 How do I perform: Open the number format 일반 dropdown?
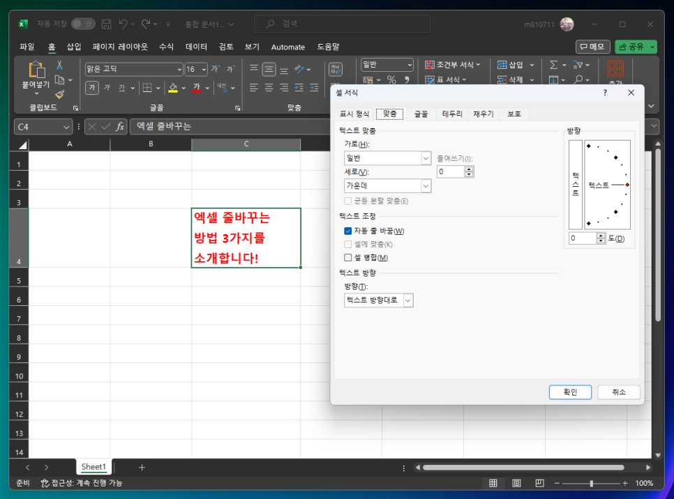[410, 65]
